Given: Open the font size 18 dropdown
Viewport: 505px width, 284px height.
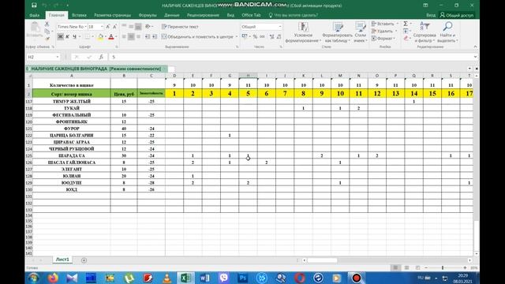Looking at the screenshot, I should [102, 27].
